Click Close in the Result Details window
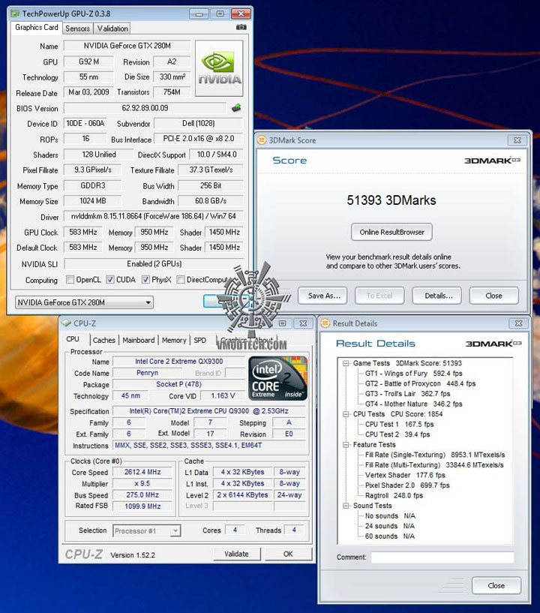540x613 pixels. (x=496, y=585)
